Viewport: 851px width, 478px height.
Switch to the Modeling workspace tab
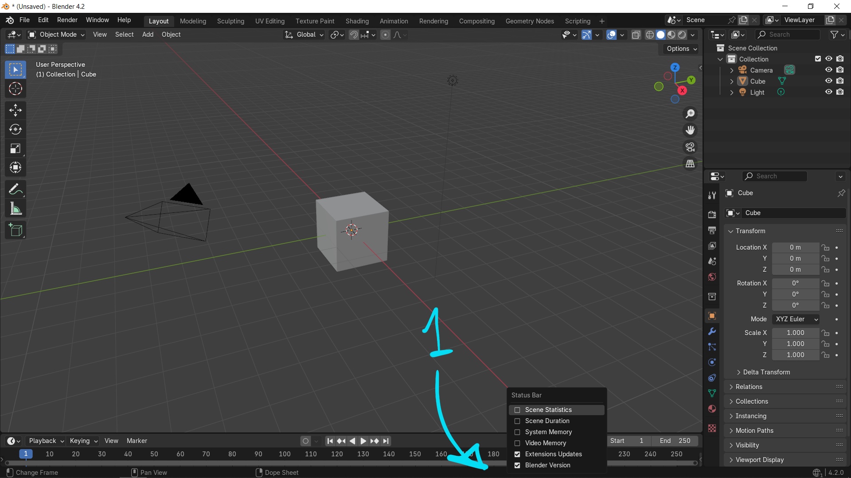[x=193, y=21]
